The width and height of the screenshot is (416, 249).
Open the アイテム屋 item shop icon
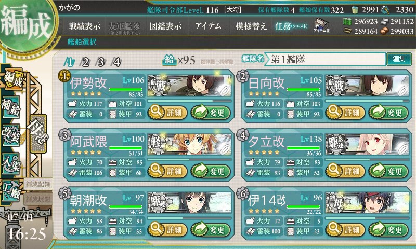tap(321, 25)
